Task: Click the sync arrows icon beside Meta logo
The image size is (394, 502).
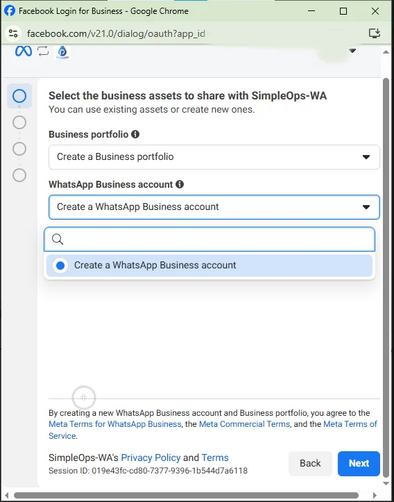Action: pos(43,51)
